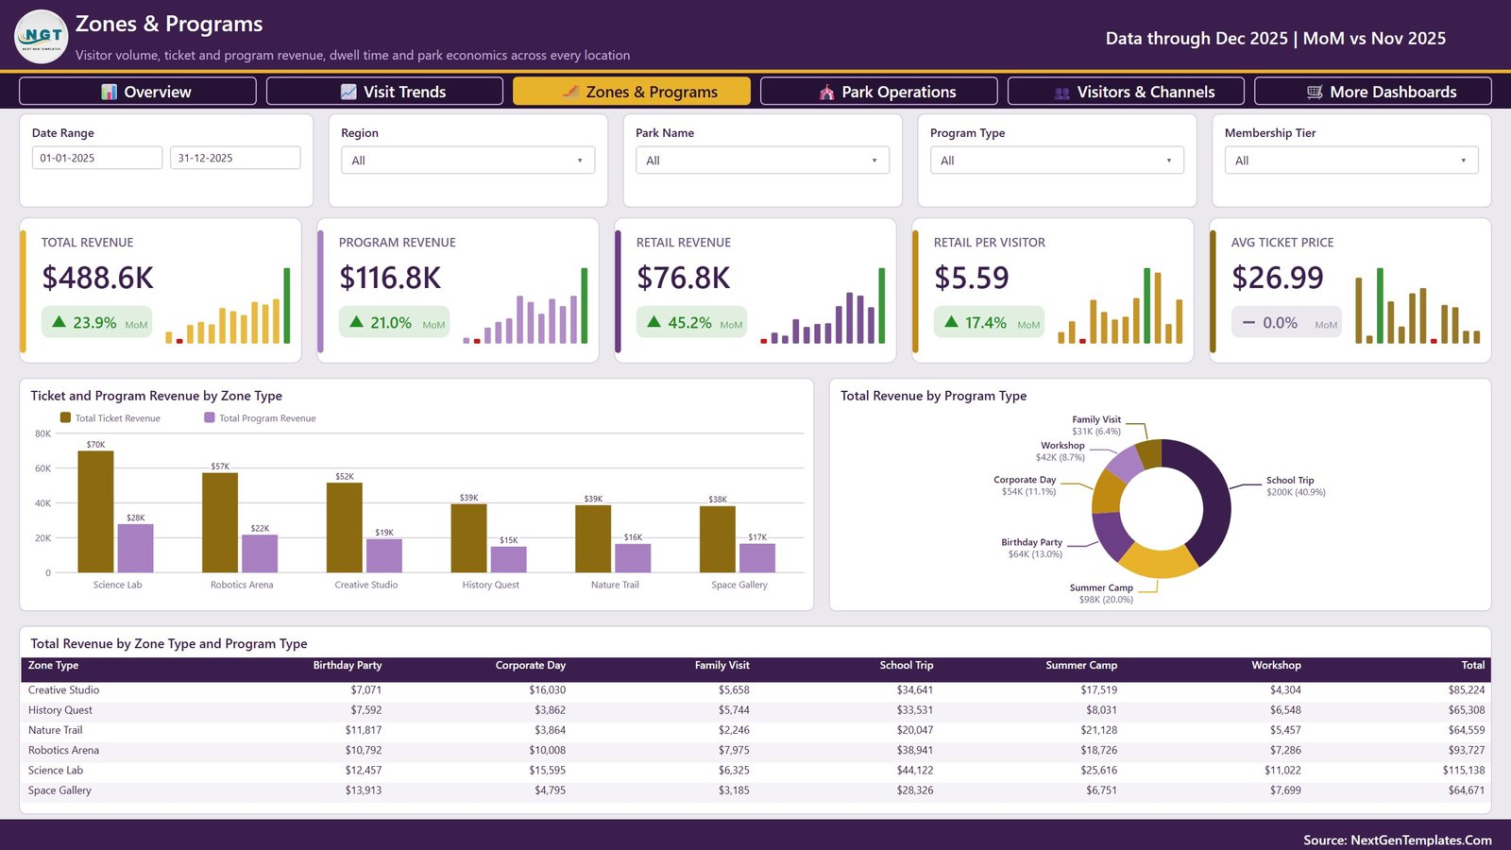Click the Total Revenue sparkline chart
The width and height of the screenshot is (1511, 850).
[228, 305]
